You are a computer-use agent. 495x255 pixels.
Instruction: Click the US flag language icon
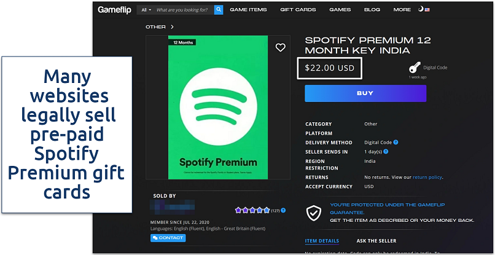click(x=427, y=10)
